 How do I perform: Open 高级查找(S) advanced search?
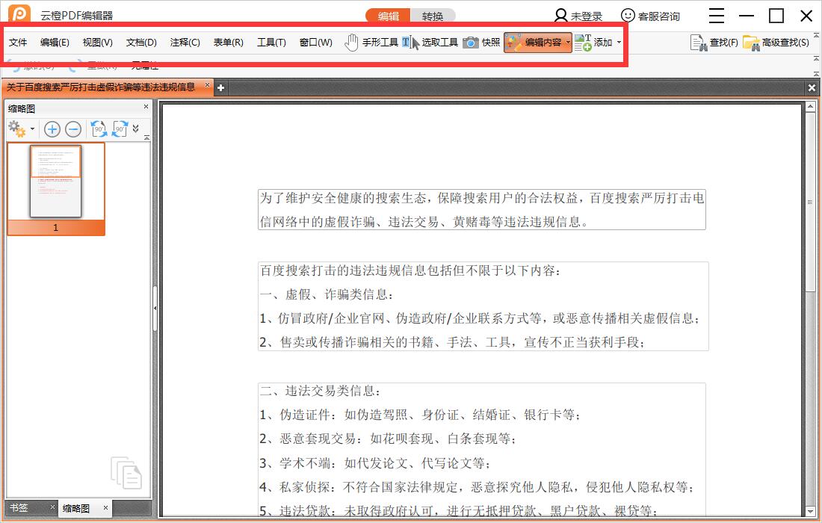click(776, 43)
